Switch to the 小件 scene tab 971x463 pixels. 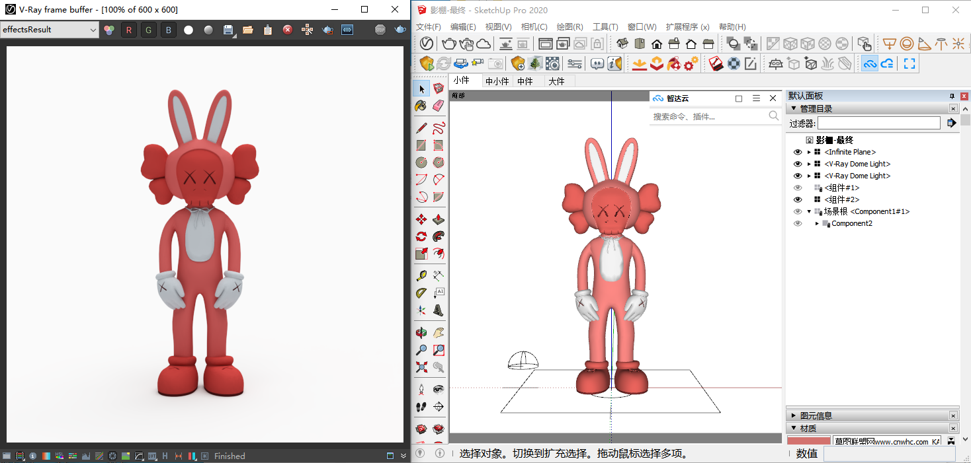click(462, 81)
